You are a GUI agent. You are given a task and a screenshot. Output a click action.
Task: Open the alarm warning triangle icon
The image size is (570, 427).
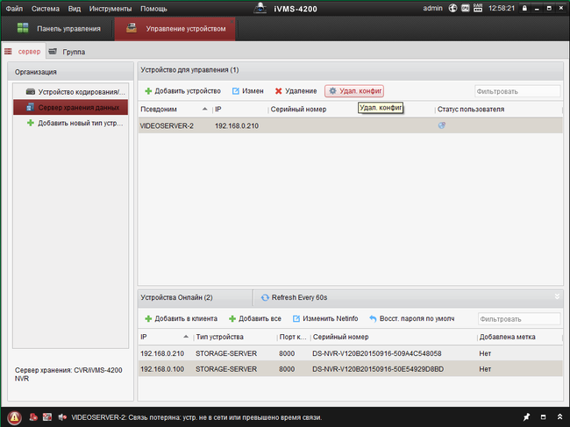(15, 417)
